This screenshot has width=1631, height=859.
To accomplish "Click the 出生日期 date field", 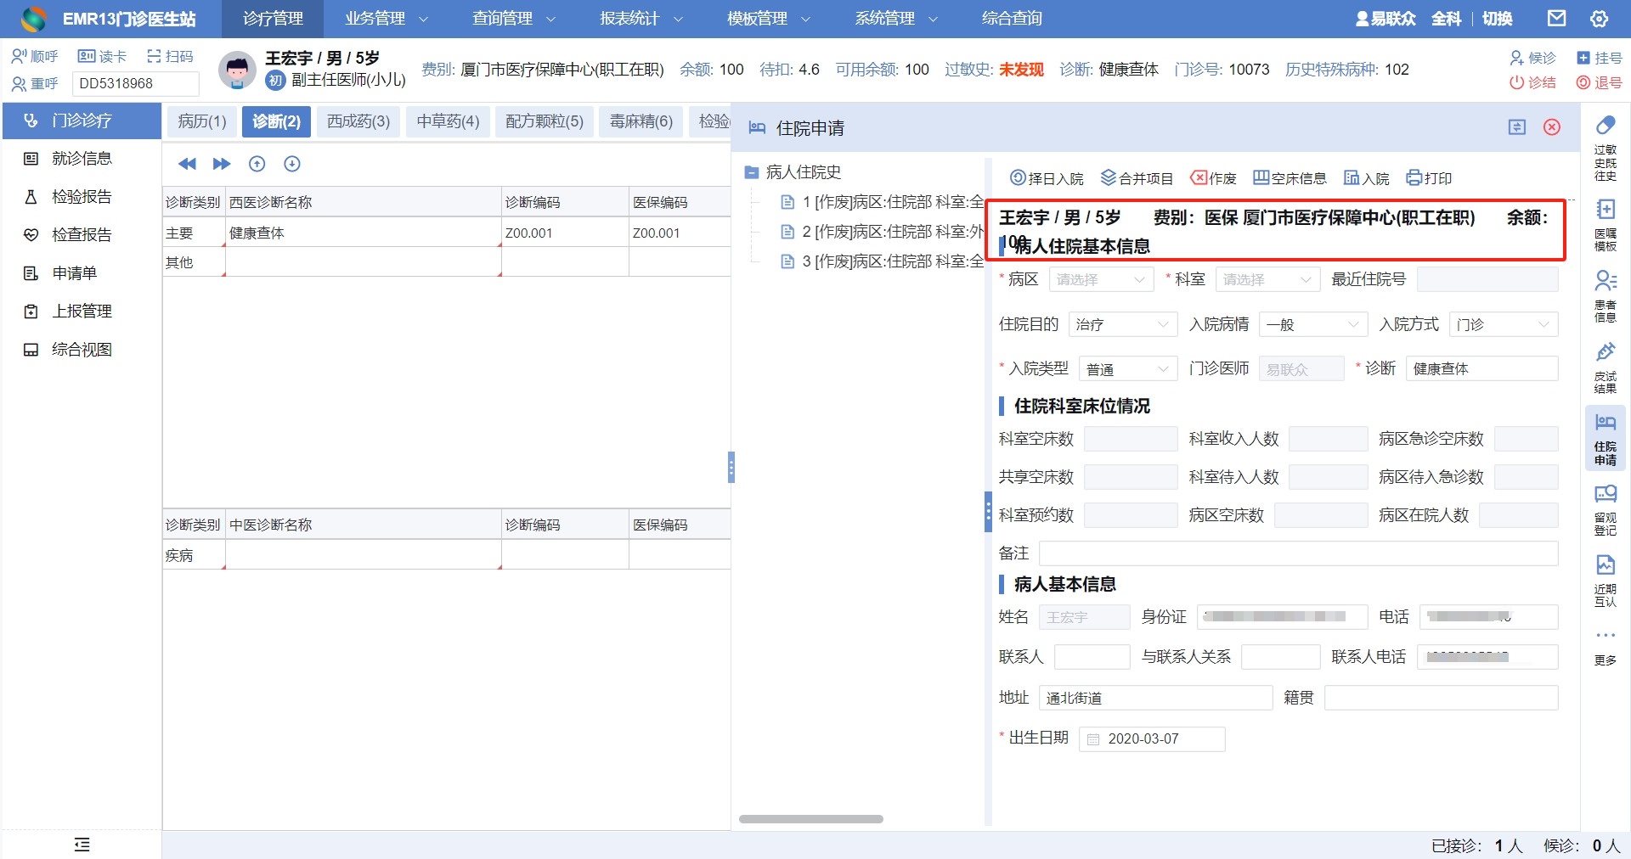I will click(1152, 738).
